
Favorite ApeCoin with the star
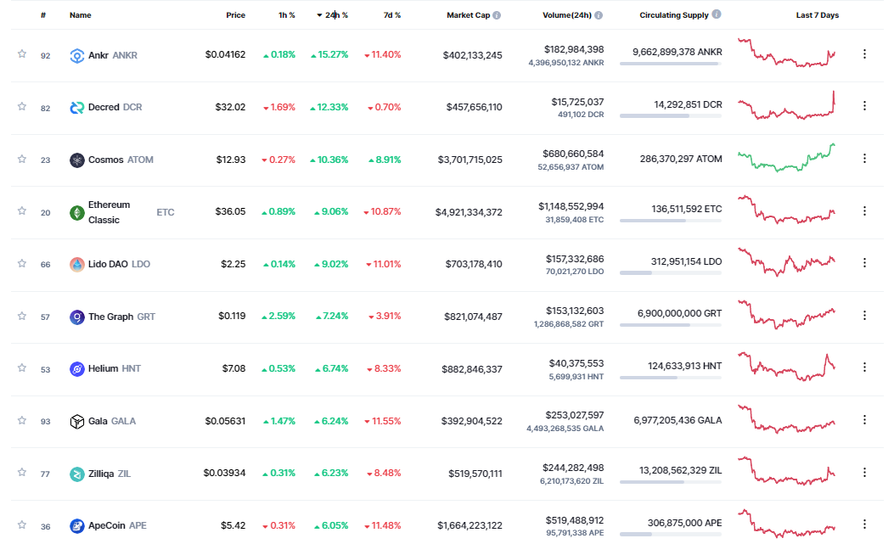[22, 525]
